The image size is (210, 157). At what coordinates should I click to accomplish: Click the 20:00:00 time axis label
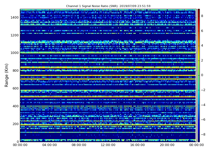(167, 145)
